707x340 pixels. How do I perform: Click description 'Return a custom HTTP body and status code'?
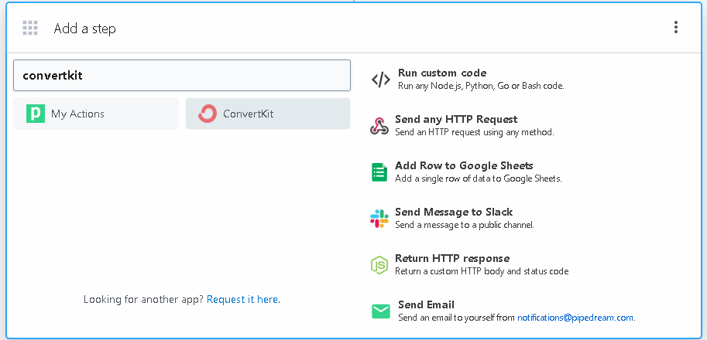(x=482, y=271)
